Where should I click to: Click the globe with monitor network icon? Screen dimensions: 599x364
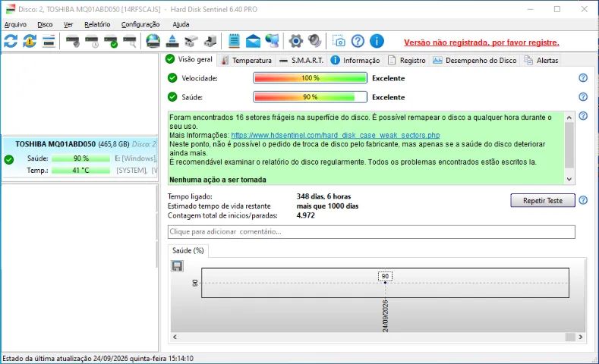tap(272, 41)
